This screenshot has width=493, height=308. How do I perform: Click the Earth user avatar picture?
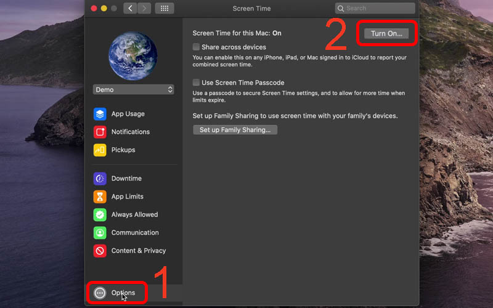coord(133,55)
